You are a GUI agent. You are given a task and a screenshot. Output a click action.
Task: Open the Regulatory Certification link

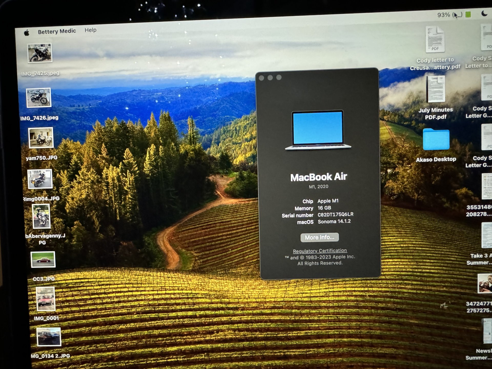(320, 251)
